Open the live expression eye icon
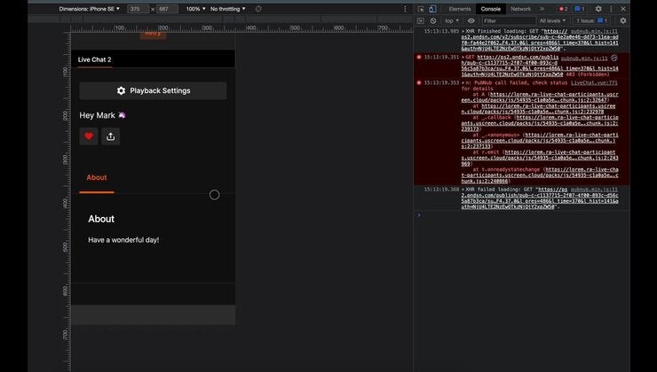 click(471, 20)
